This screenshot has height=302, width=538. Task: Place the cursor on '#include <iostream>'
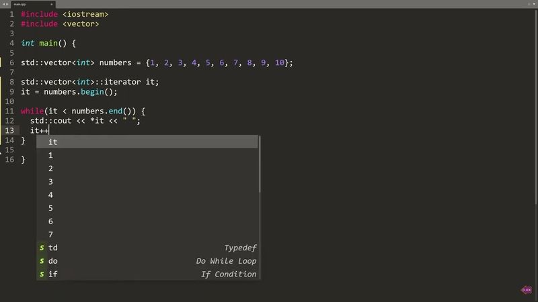pyautogui.click(x=65, y=14)
